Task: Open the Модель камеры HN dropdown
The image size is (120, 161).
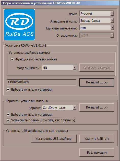Action: coord(59,68)
